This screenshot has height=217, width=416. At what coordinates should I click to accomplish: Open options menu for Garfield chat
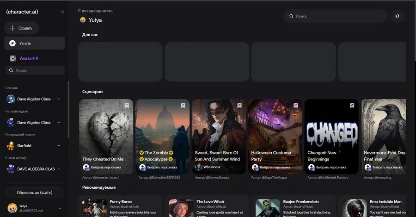click(x=58, y=146)
